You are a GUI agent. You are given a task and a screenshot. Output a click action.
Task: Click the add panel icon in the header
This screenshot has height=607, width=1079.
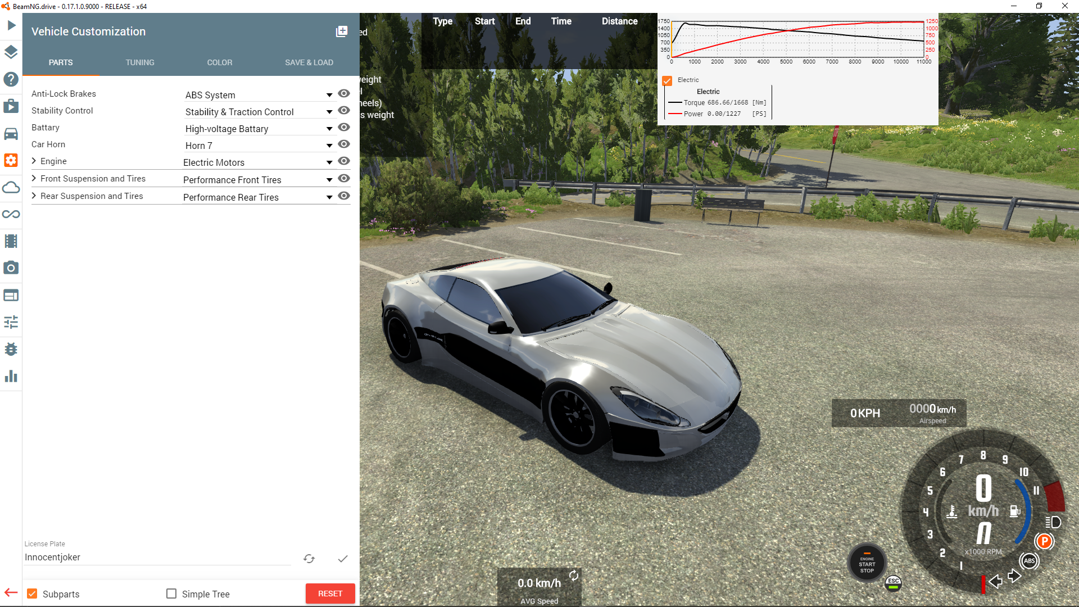[342, 31]
